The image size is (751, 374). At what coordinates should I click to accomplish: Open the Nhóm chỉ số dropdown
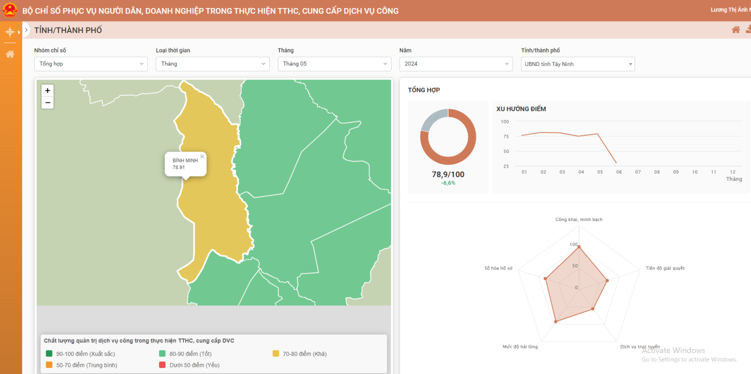[91, 64]
